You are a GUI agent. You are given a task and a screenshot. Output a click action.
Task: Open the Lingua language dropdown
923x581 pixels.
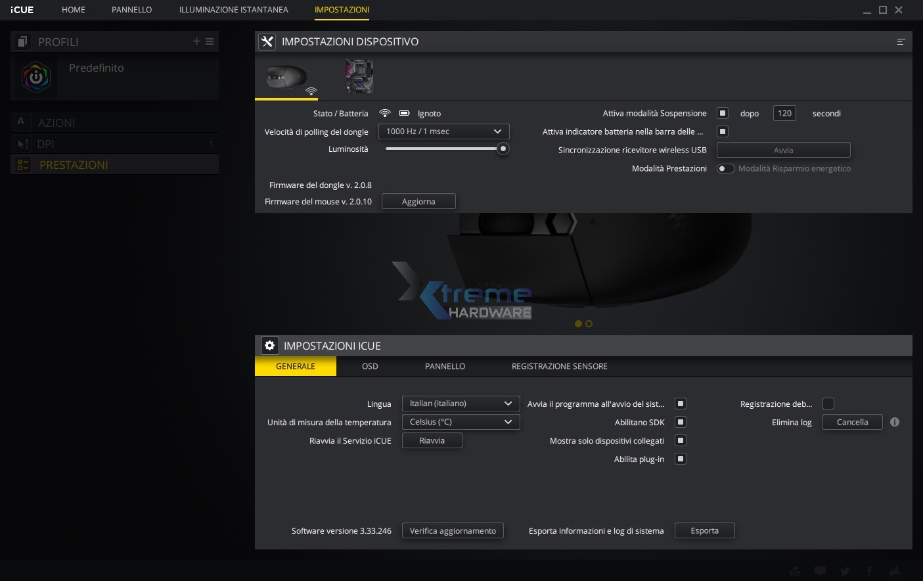tap(461, 404)
